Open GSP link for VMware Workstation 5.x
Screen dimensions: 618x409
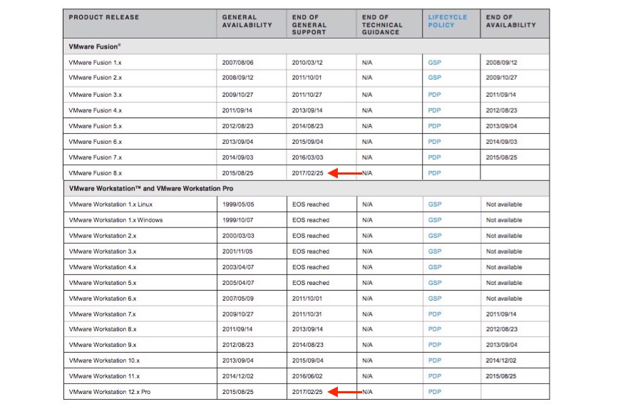435,283
